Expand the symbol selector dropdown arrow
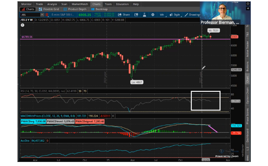 coord(42,15)
